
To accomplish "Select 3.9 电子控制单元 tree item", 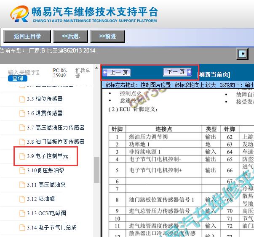I will tap(48, 156).
